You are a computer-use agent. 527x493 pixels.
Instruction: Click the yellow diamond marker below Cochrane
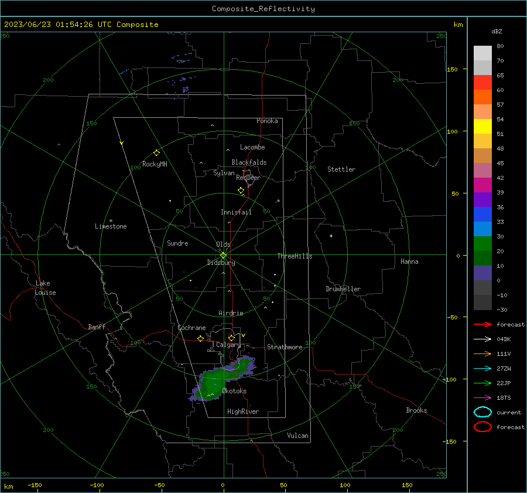(x=200, y=338)
